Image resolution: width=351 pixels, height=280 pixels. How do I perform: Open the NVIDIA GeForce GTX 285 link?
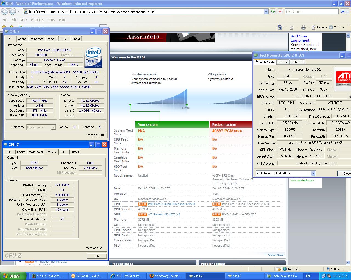pos(239,214)
